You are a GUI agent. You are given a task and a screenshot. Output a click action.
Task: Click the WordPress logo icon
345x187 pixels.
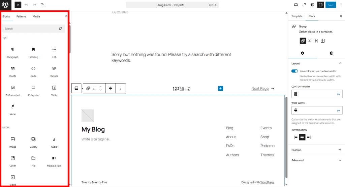[5, 5]
